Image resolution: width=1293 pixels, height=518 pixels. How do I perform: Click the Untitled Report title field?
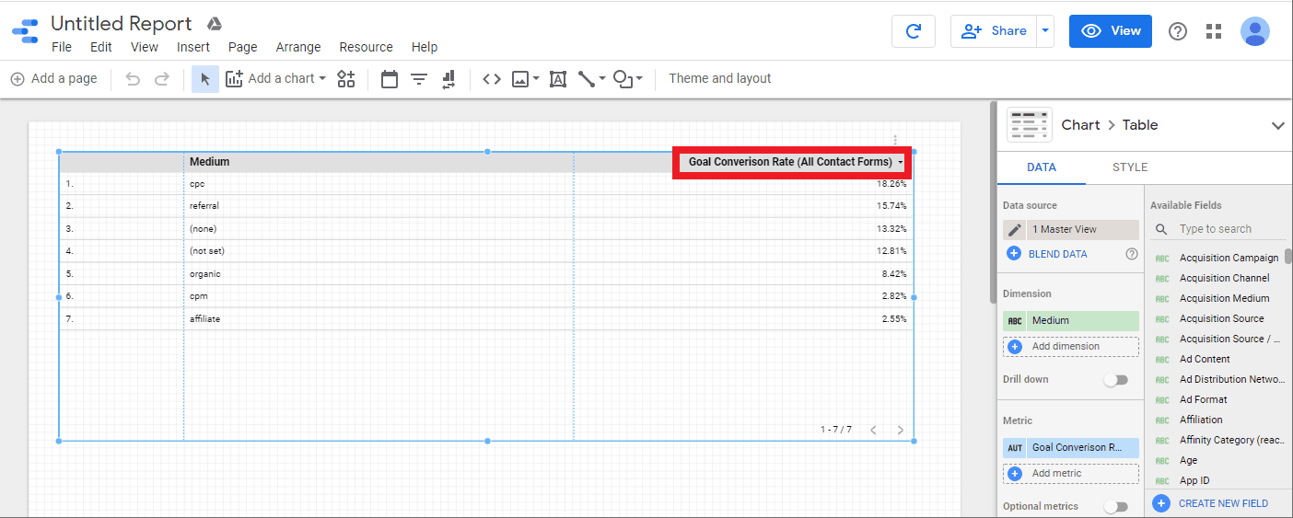click(x=122, y=24)
